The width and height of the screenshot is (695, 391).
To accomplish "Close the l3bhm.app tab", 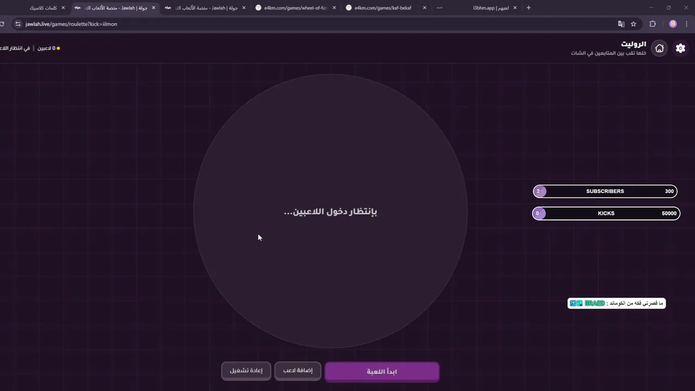I will pos(515,8).
